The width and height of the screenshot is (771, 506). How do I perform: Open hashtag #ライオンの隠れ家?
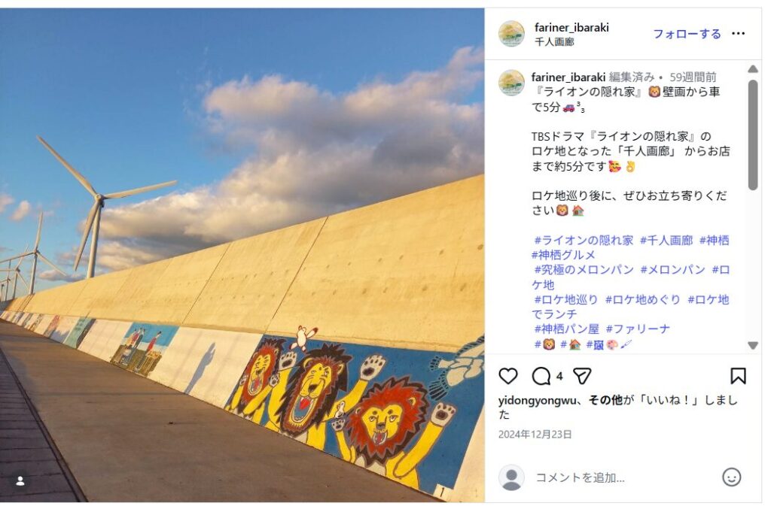click(584, 241)
